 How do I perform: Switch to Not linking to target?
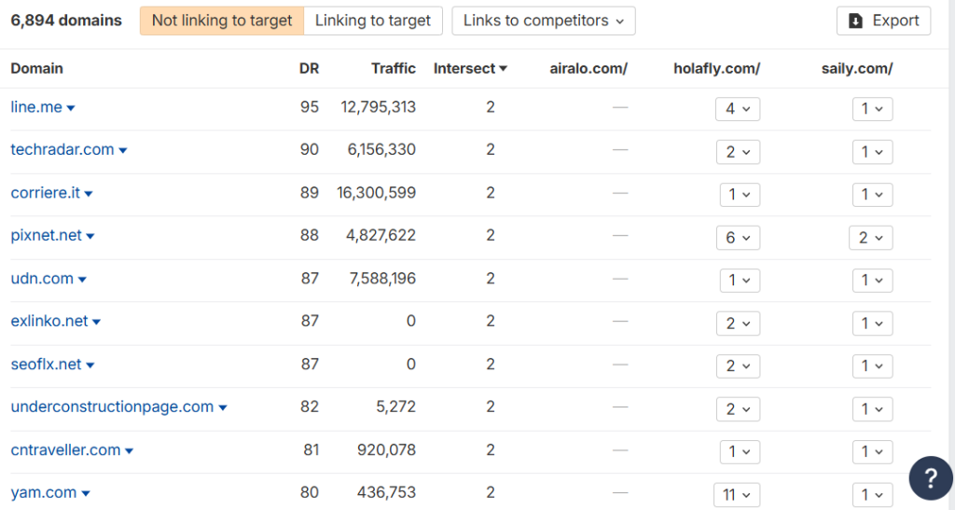click(x=222, y=21)
